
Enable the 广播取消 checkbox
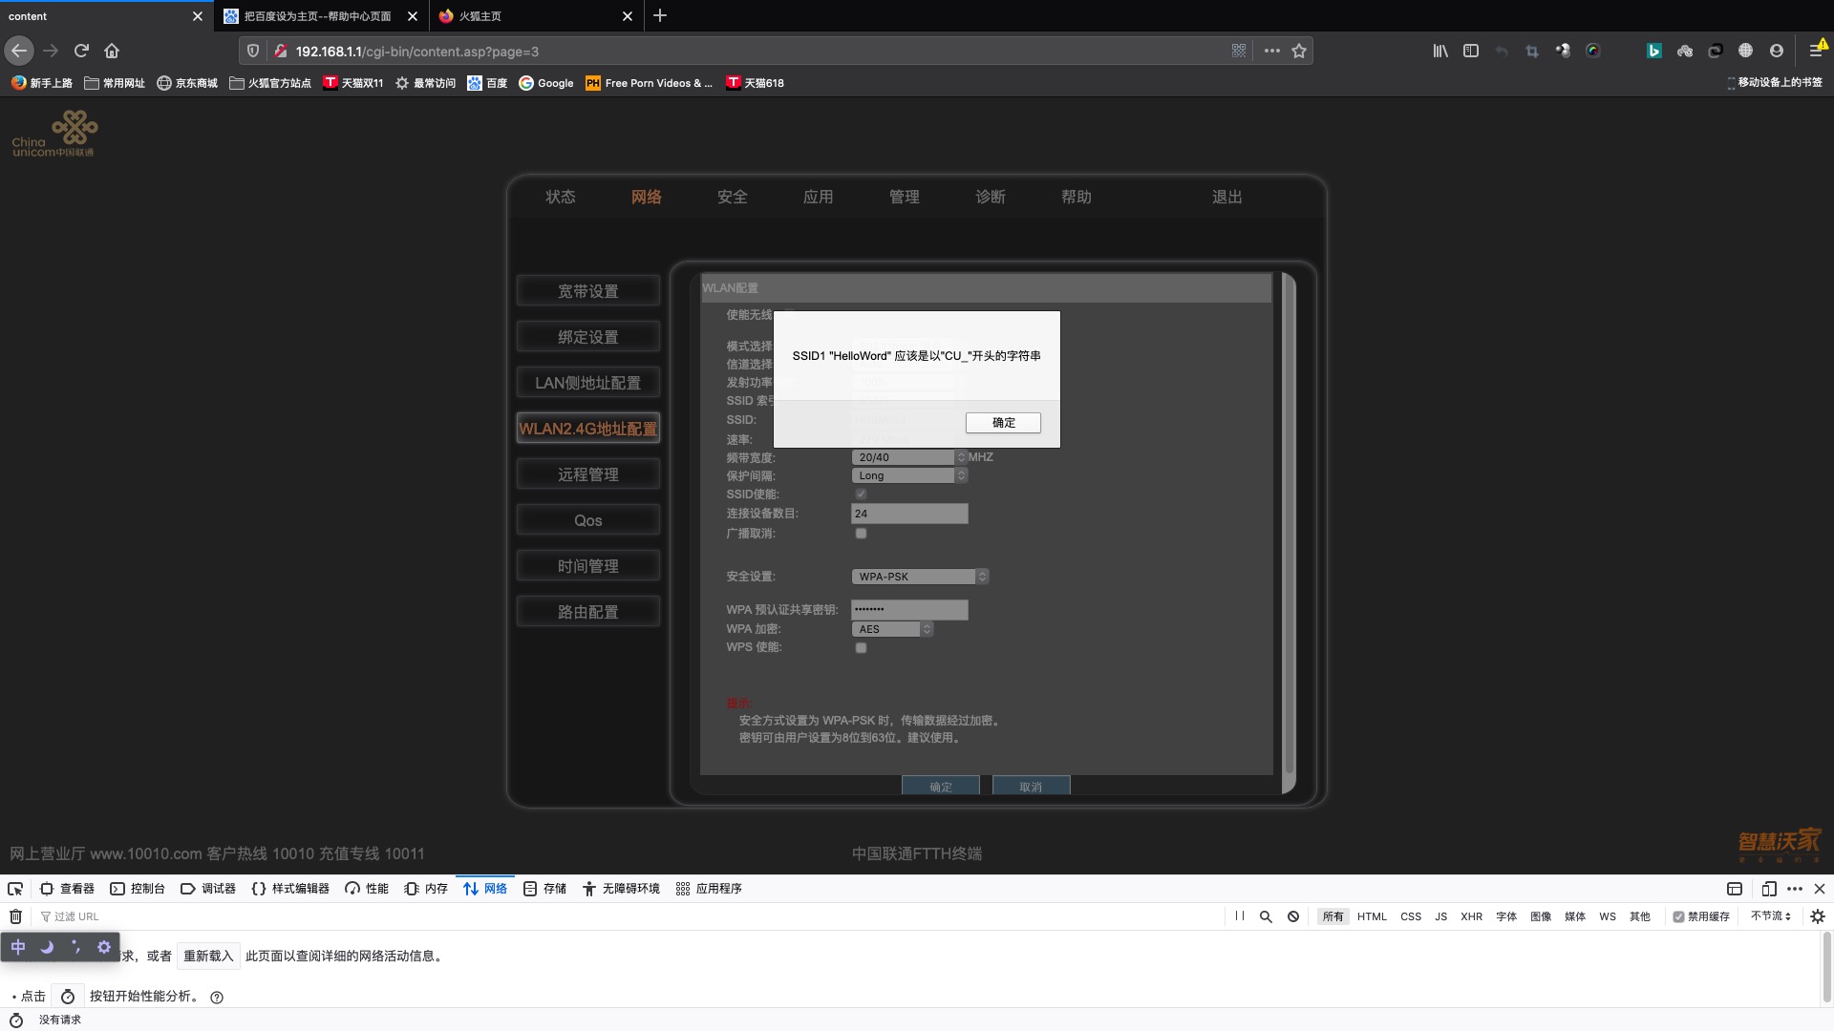point(861,534)
